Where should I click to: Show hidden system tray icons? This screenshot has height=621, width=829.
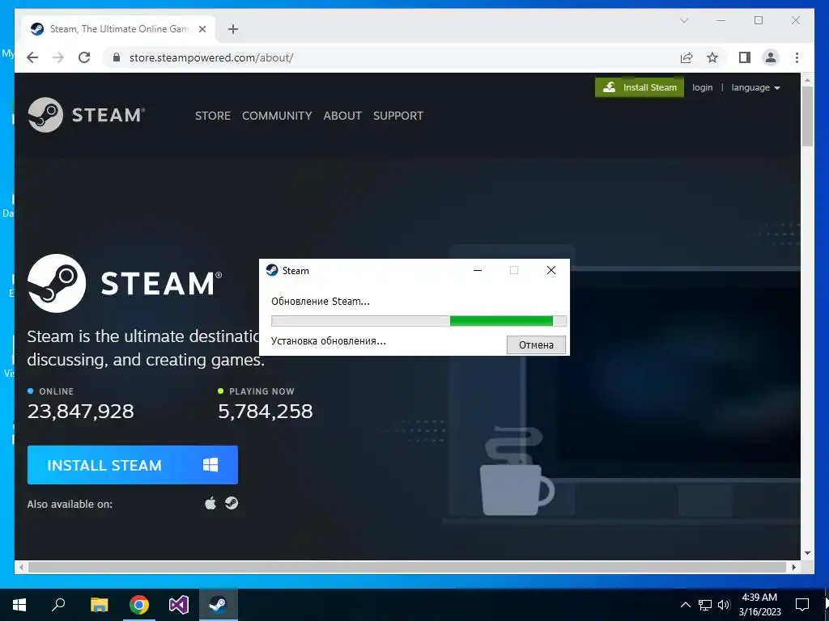click(685, 605)
